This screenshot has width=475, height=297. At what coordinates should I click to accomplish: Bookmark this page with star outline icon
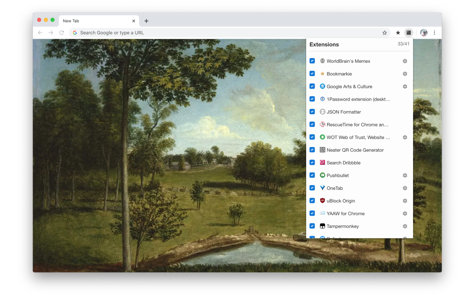click(384, 33)
